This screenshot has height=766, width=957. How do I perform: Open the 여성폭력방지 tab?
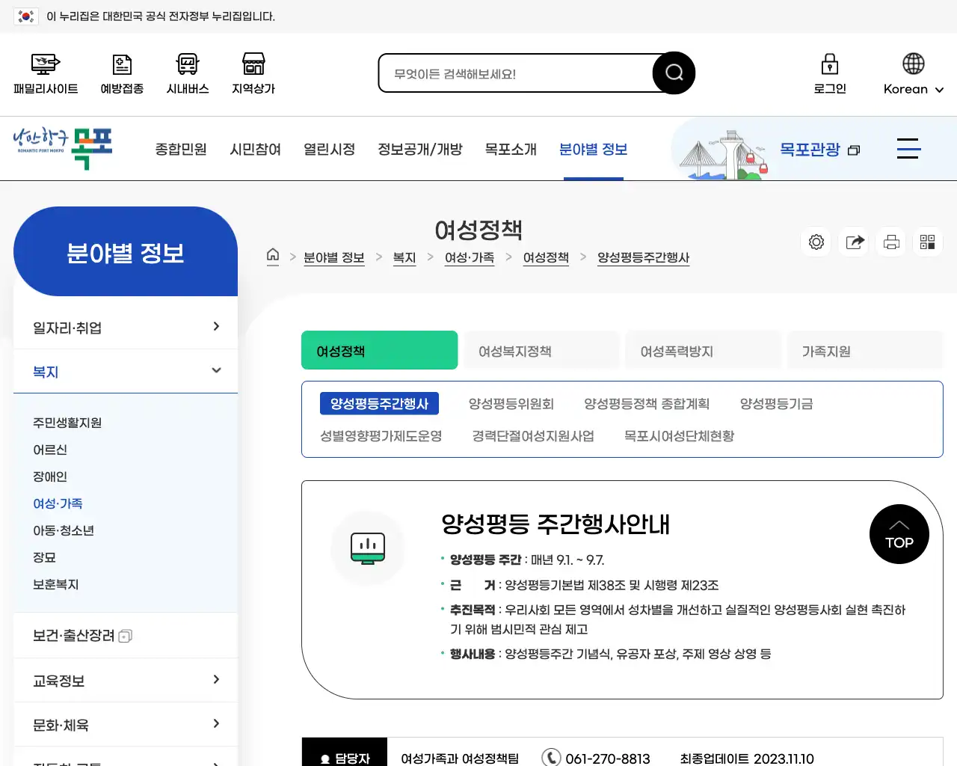coord(703,350)
